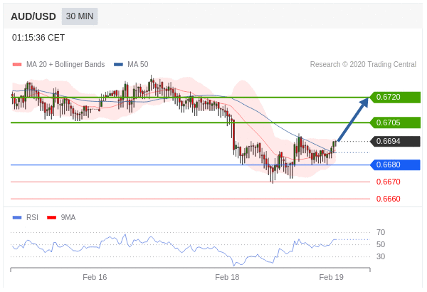Click the Feb 16 date axis label
Viewport: 427px width, 292px height.
95,277
